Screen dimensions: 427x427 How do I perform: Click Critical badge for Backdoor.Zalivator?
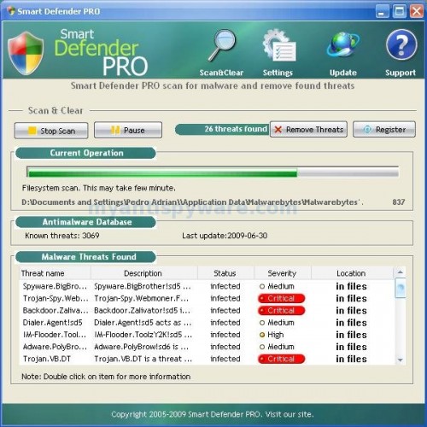281,310
